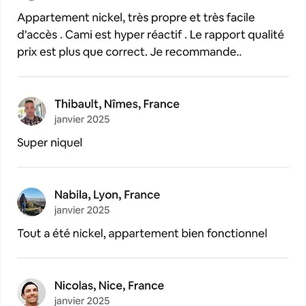The width and height of the screenshot is (306, 306).
Task: Select janvier 2025 date under Nabila
Action: click(82, 210)
